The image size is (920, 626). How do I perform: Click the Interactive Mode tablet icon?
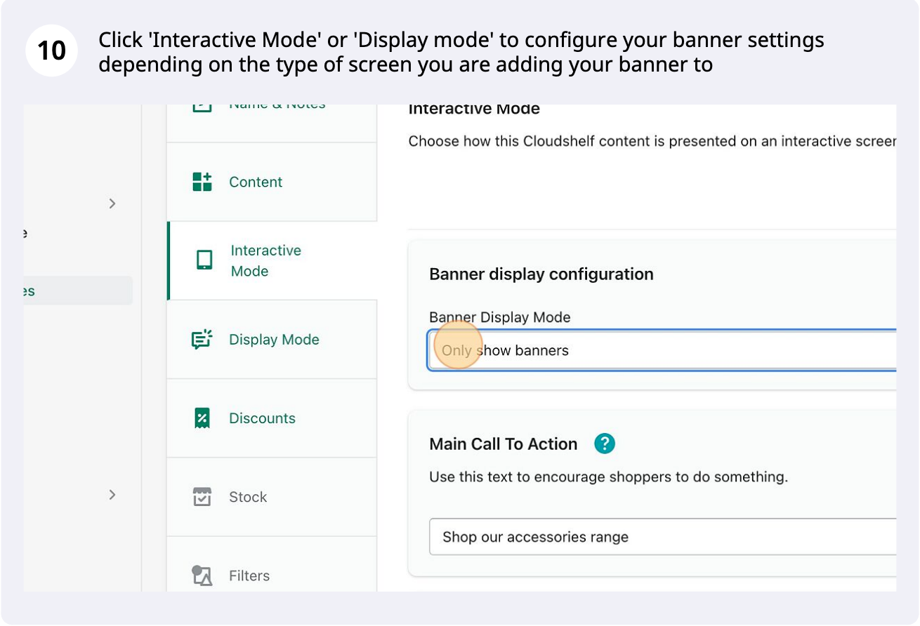(x=204, y=260)
